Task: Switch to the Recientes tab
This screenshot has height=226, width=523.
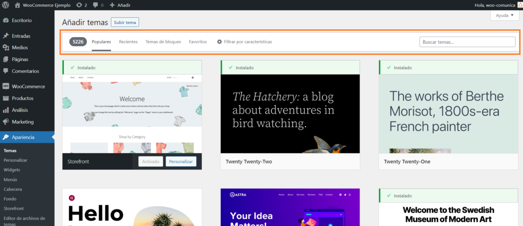Action: 128,42
